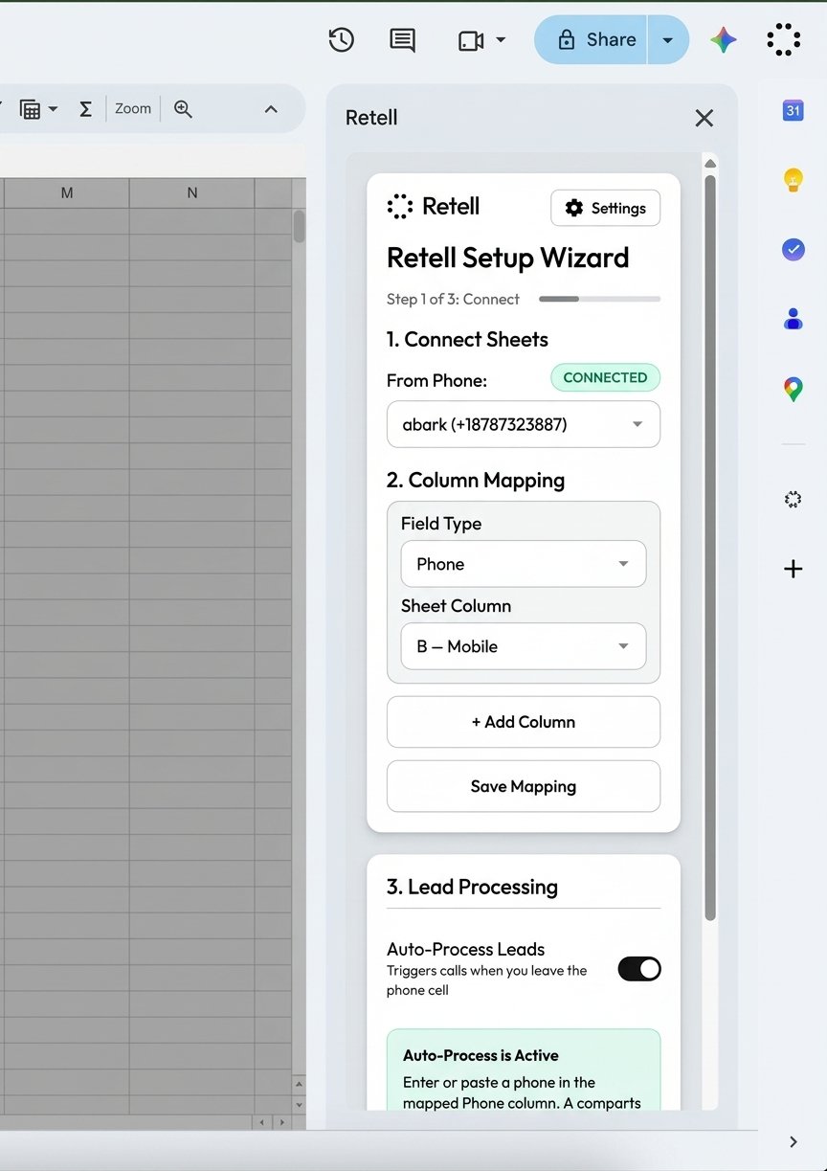Click the spreadsheet vertical scrollbar thumb
827x1171 pixels.
299,226
